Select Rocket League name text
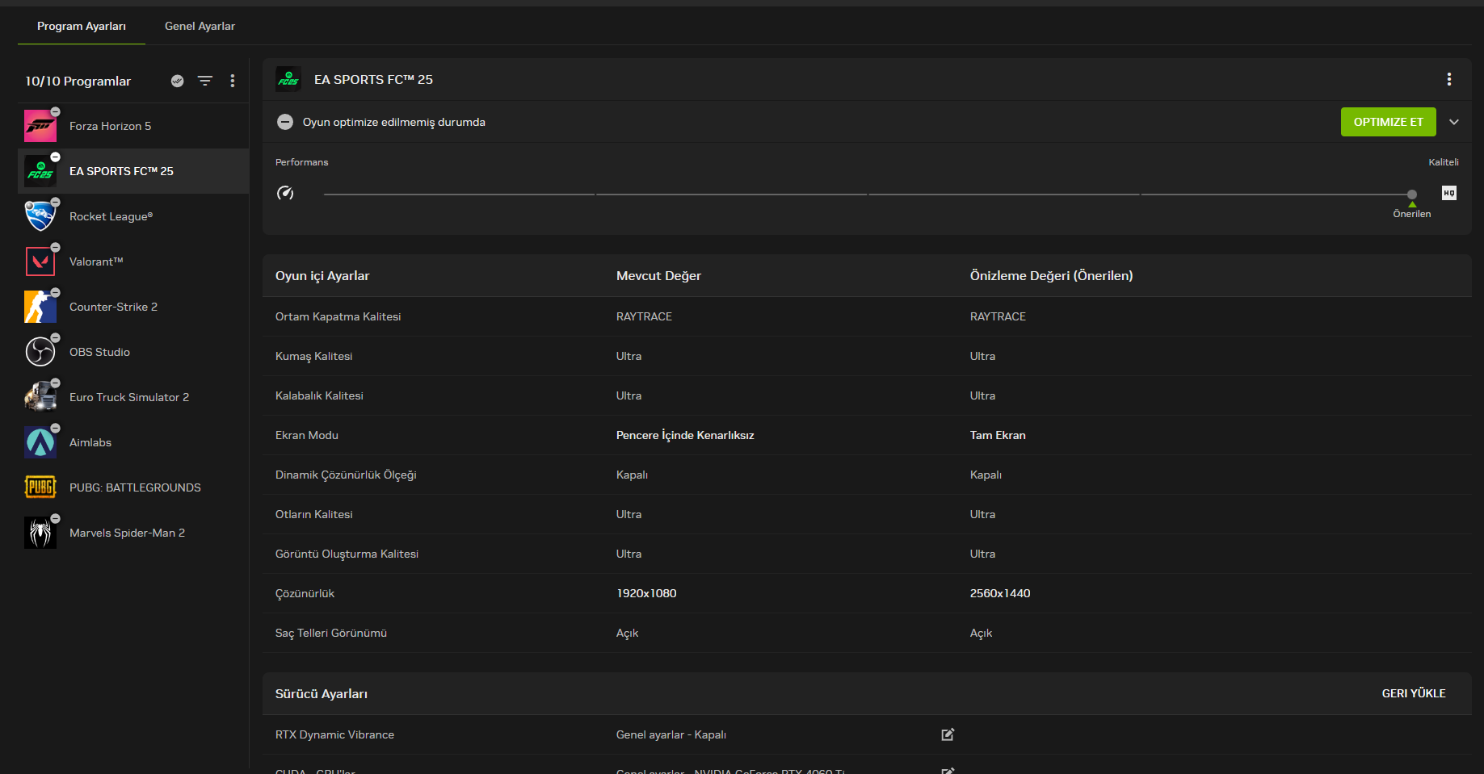This screenshot has height=774, width=1484. click(111, 216)
